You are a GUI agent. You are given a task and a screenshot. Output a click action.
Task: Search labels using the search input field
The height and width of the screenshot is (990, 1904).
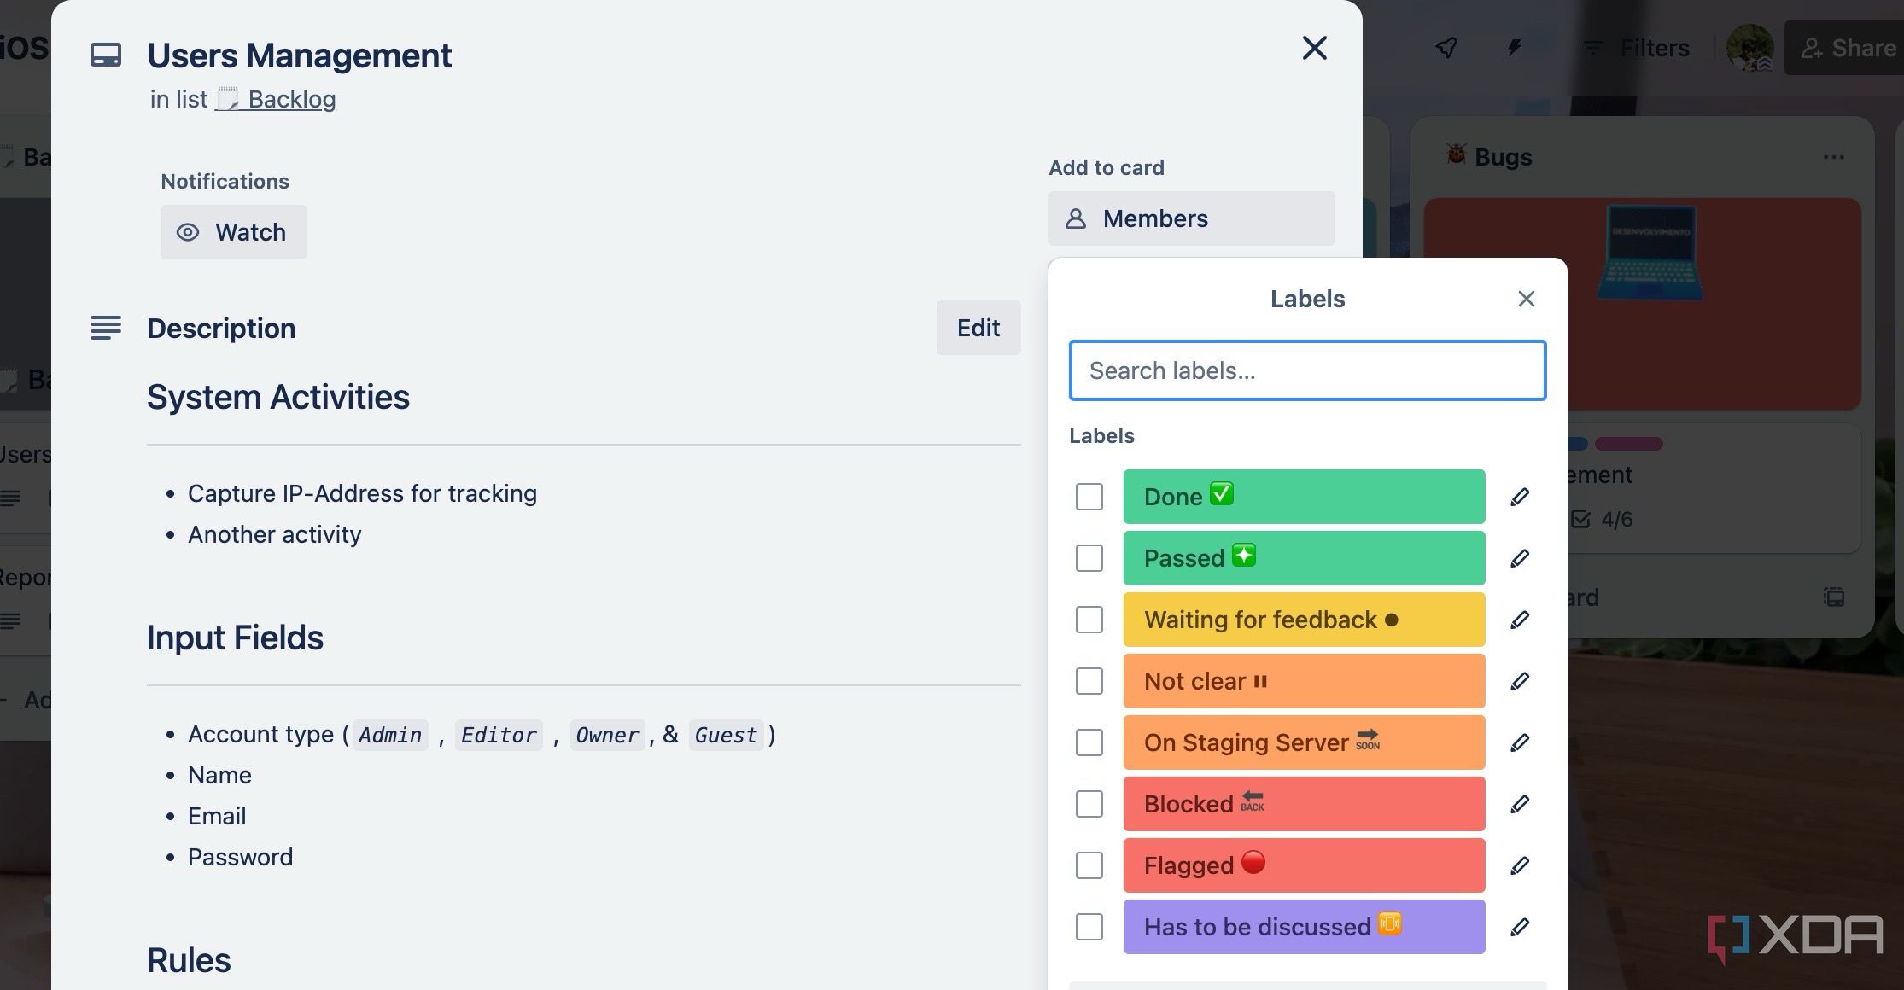point(1305,370)
